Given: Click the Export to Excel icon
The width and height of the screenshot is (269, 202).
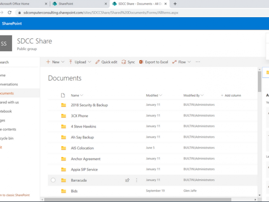Looking at the screenshot, I should [141, 62].
